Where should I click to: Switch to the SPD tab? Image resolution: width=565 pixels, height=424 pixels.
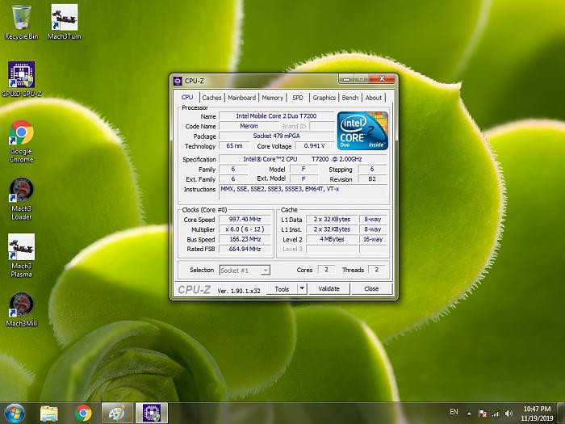click(298, 98)
